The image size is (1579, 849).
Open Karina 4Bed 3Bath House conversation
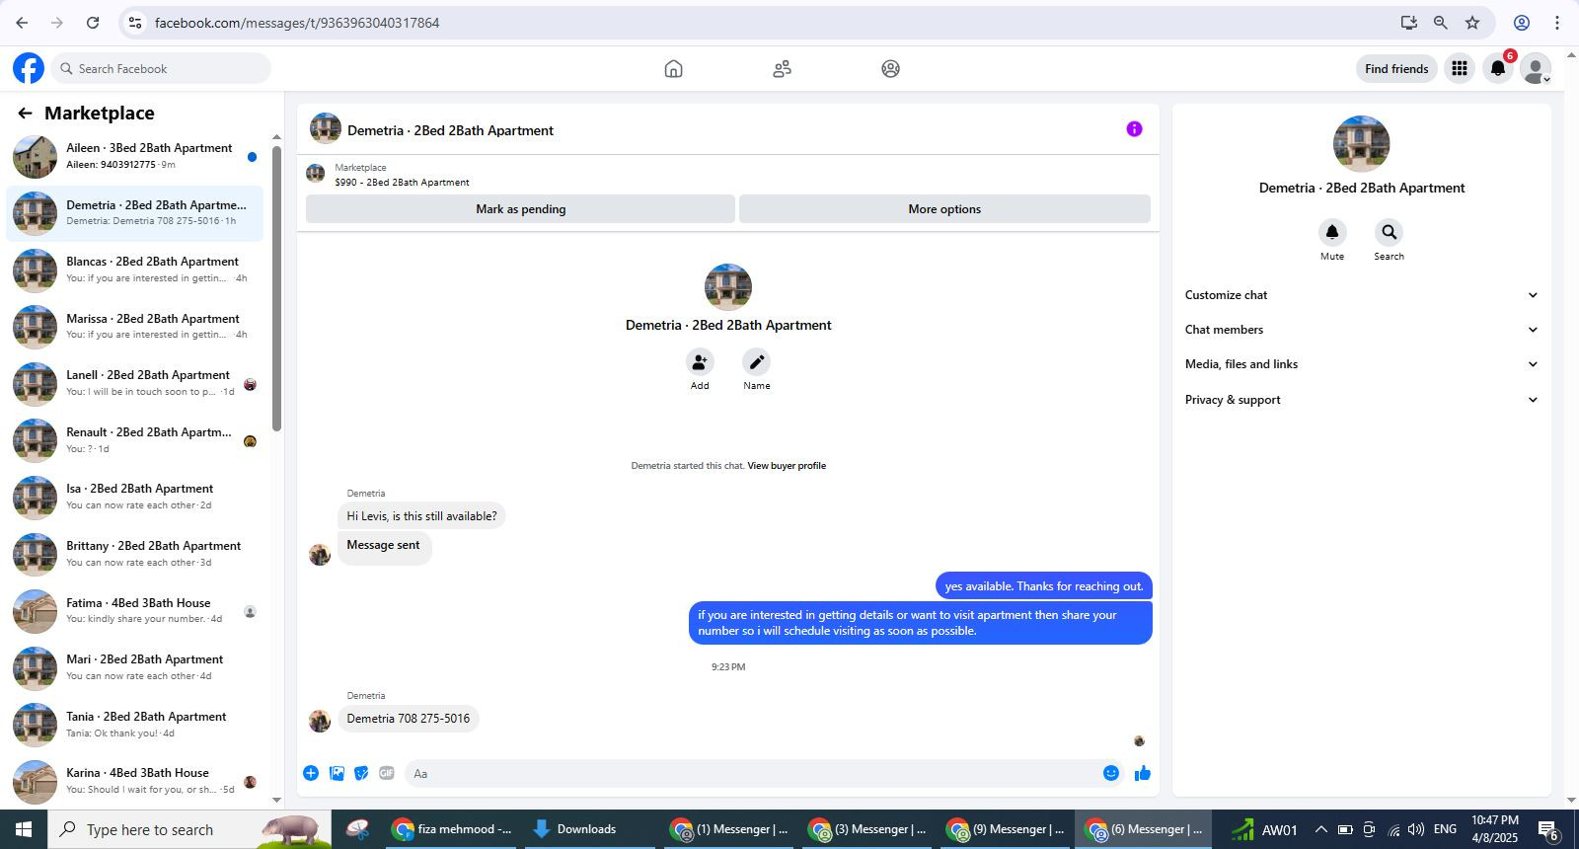click(135, 781)
